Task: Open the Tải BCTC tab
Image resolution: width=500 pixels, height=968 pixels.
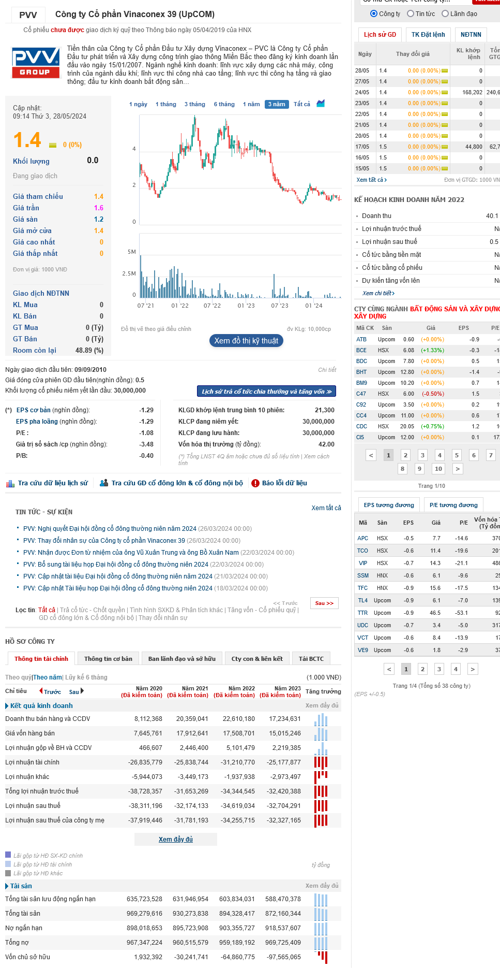Action: (311, 659)
